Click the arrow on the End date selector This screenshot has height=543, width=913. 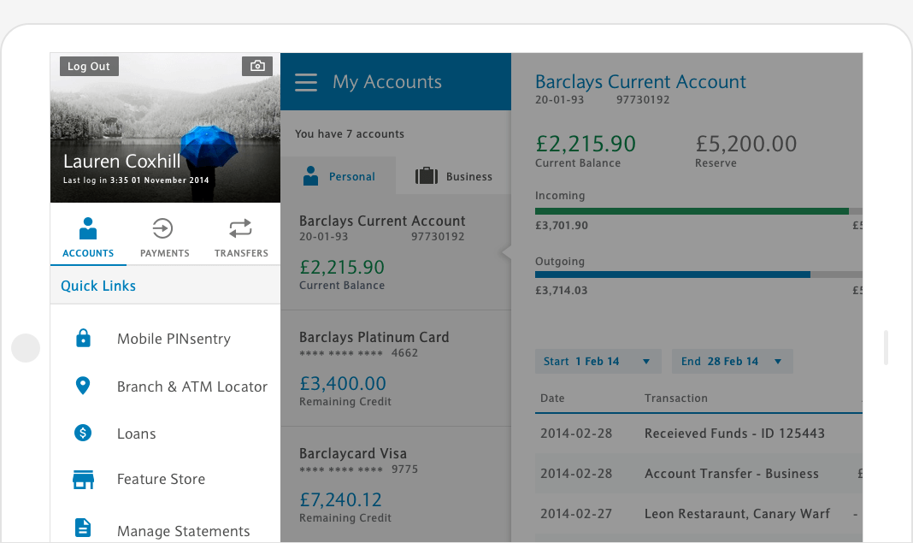778,362
